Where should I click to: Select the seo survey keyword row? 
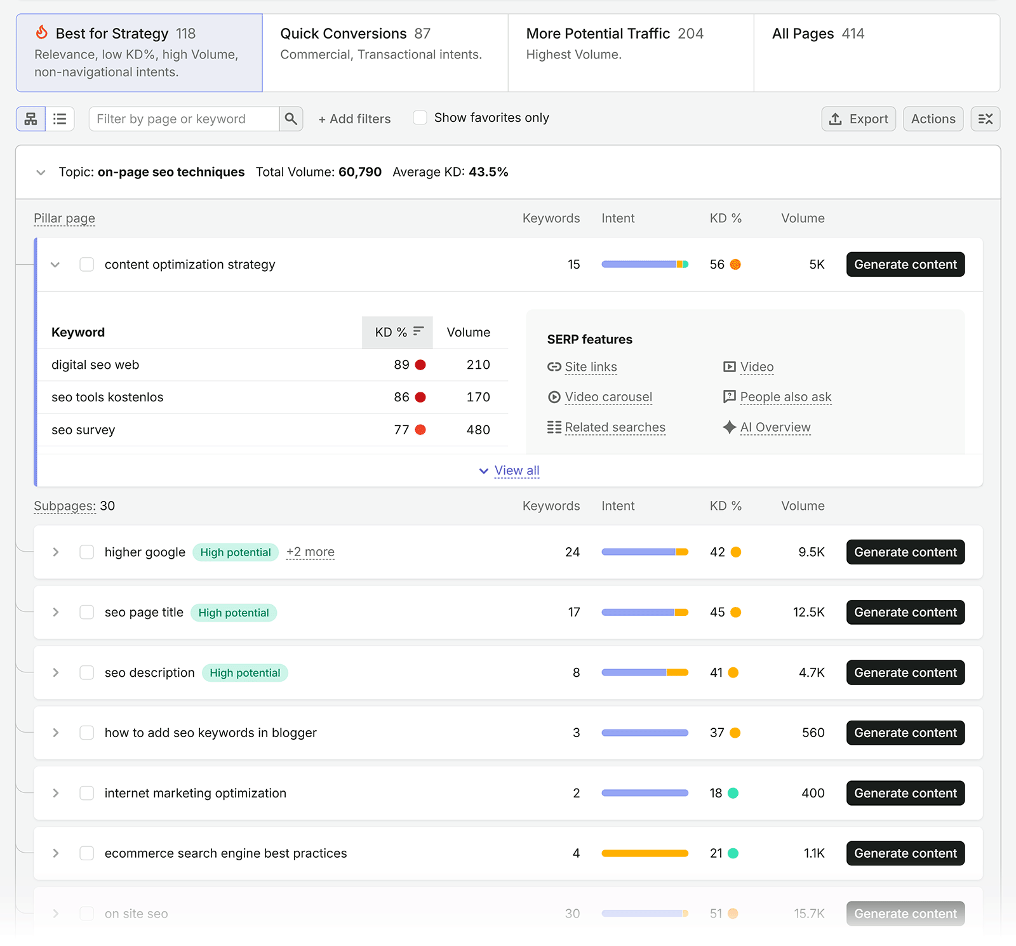pyautogui.click(x=272, y=430)
